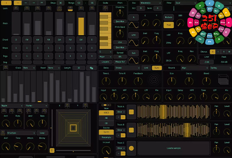Viewport: 232px width, 158px height.
Task: Toggle the lock icon above the D chord step
Action: pyautogui.click(x=16, y=8)
